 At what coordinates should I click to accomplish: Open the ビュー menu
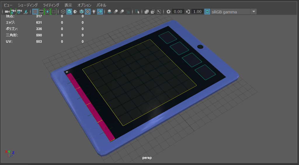pos(8,5)
